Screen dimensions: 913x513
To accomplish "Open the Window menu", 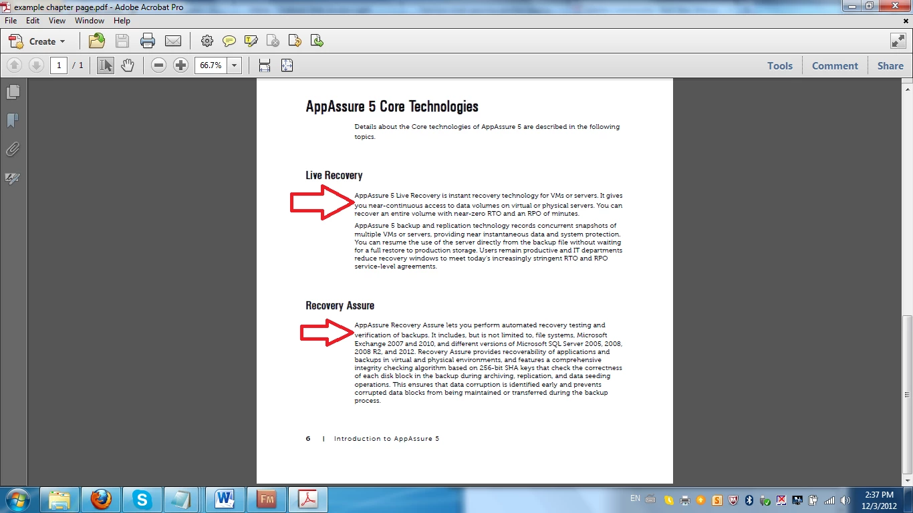I will [90, 21].
